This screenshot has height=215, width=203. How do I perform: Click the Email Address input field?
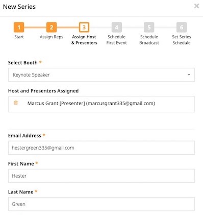102,148
